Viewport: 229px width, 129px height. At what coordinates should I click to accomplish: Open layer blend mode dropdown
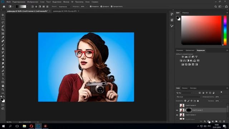(189, 97)
